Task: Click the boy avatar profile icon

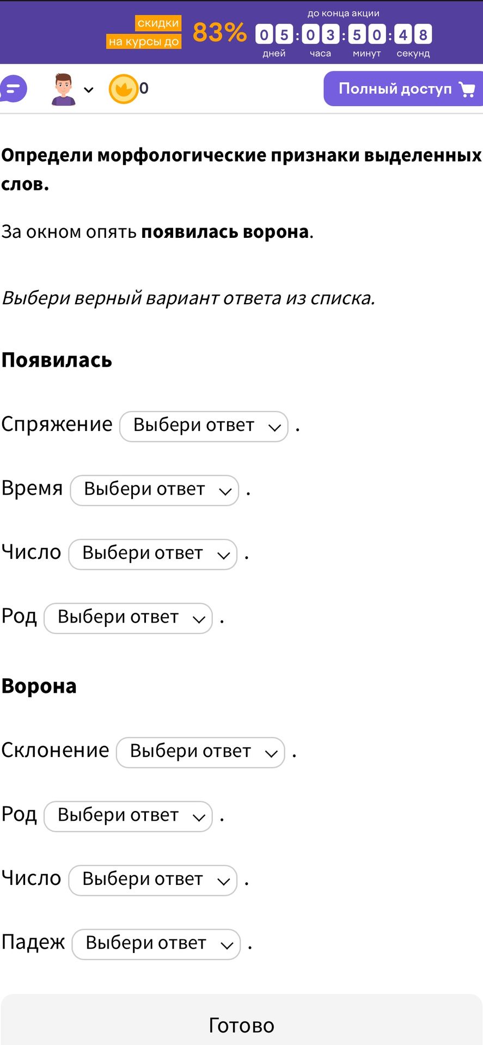Action: pyautogui.click(x=63, y=89)
